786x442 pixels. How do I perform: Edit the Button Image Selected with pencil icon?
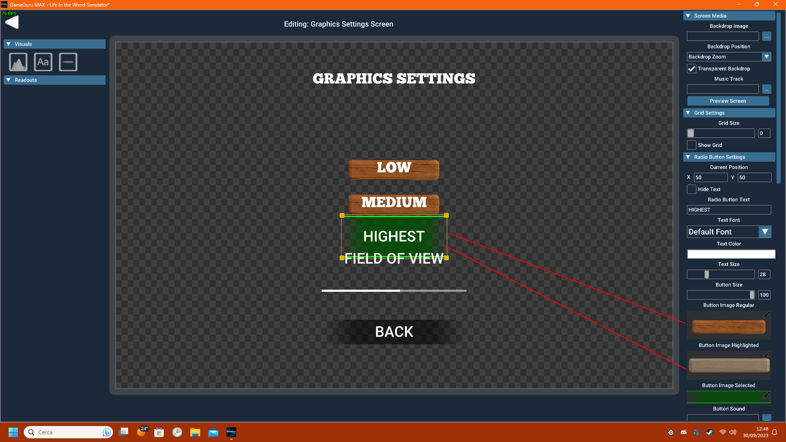766,395
